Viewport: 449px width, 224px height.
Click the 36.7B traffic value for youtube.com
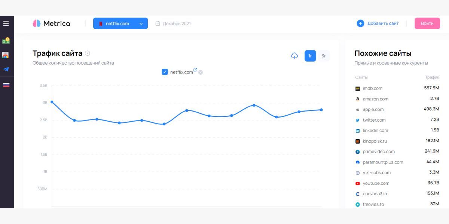pos(433,183)
